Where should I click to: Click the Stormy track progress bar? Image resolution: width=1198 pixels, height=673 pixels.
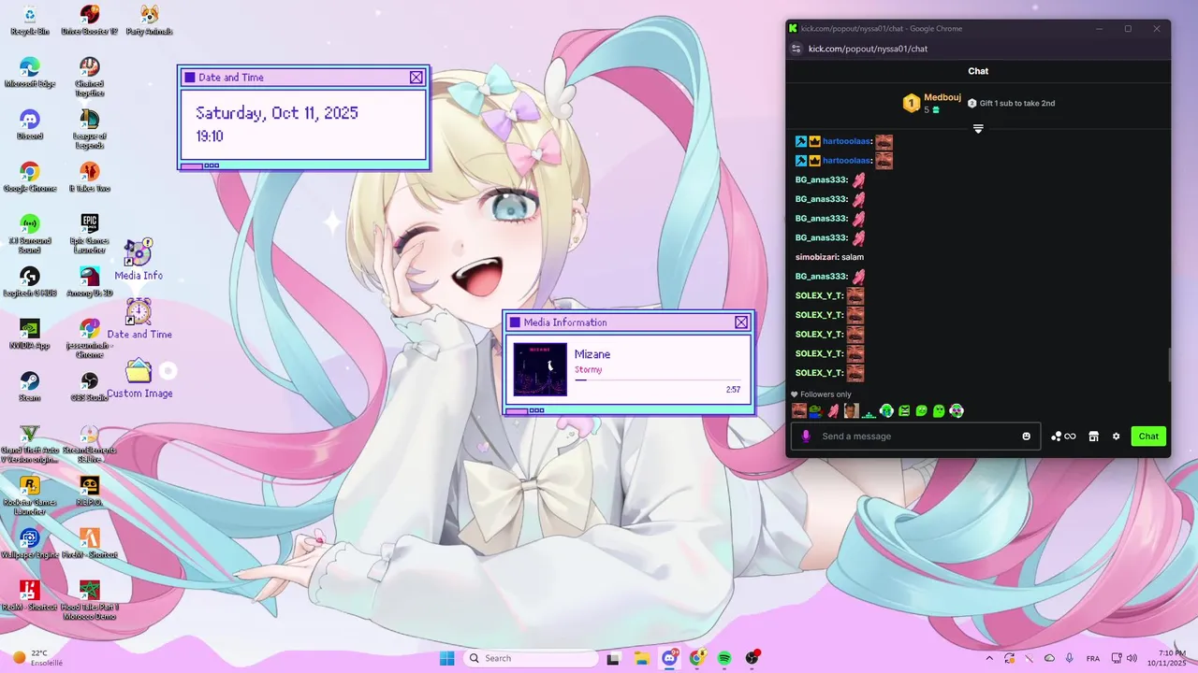tap(657, 380)
